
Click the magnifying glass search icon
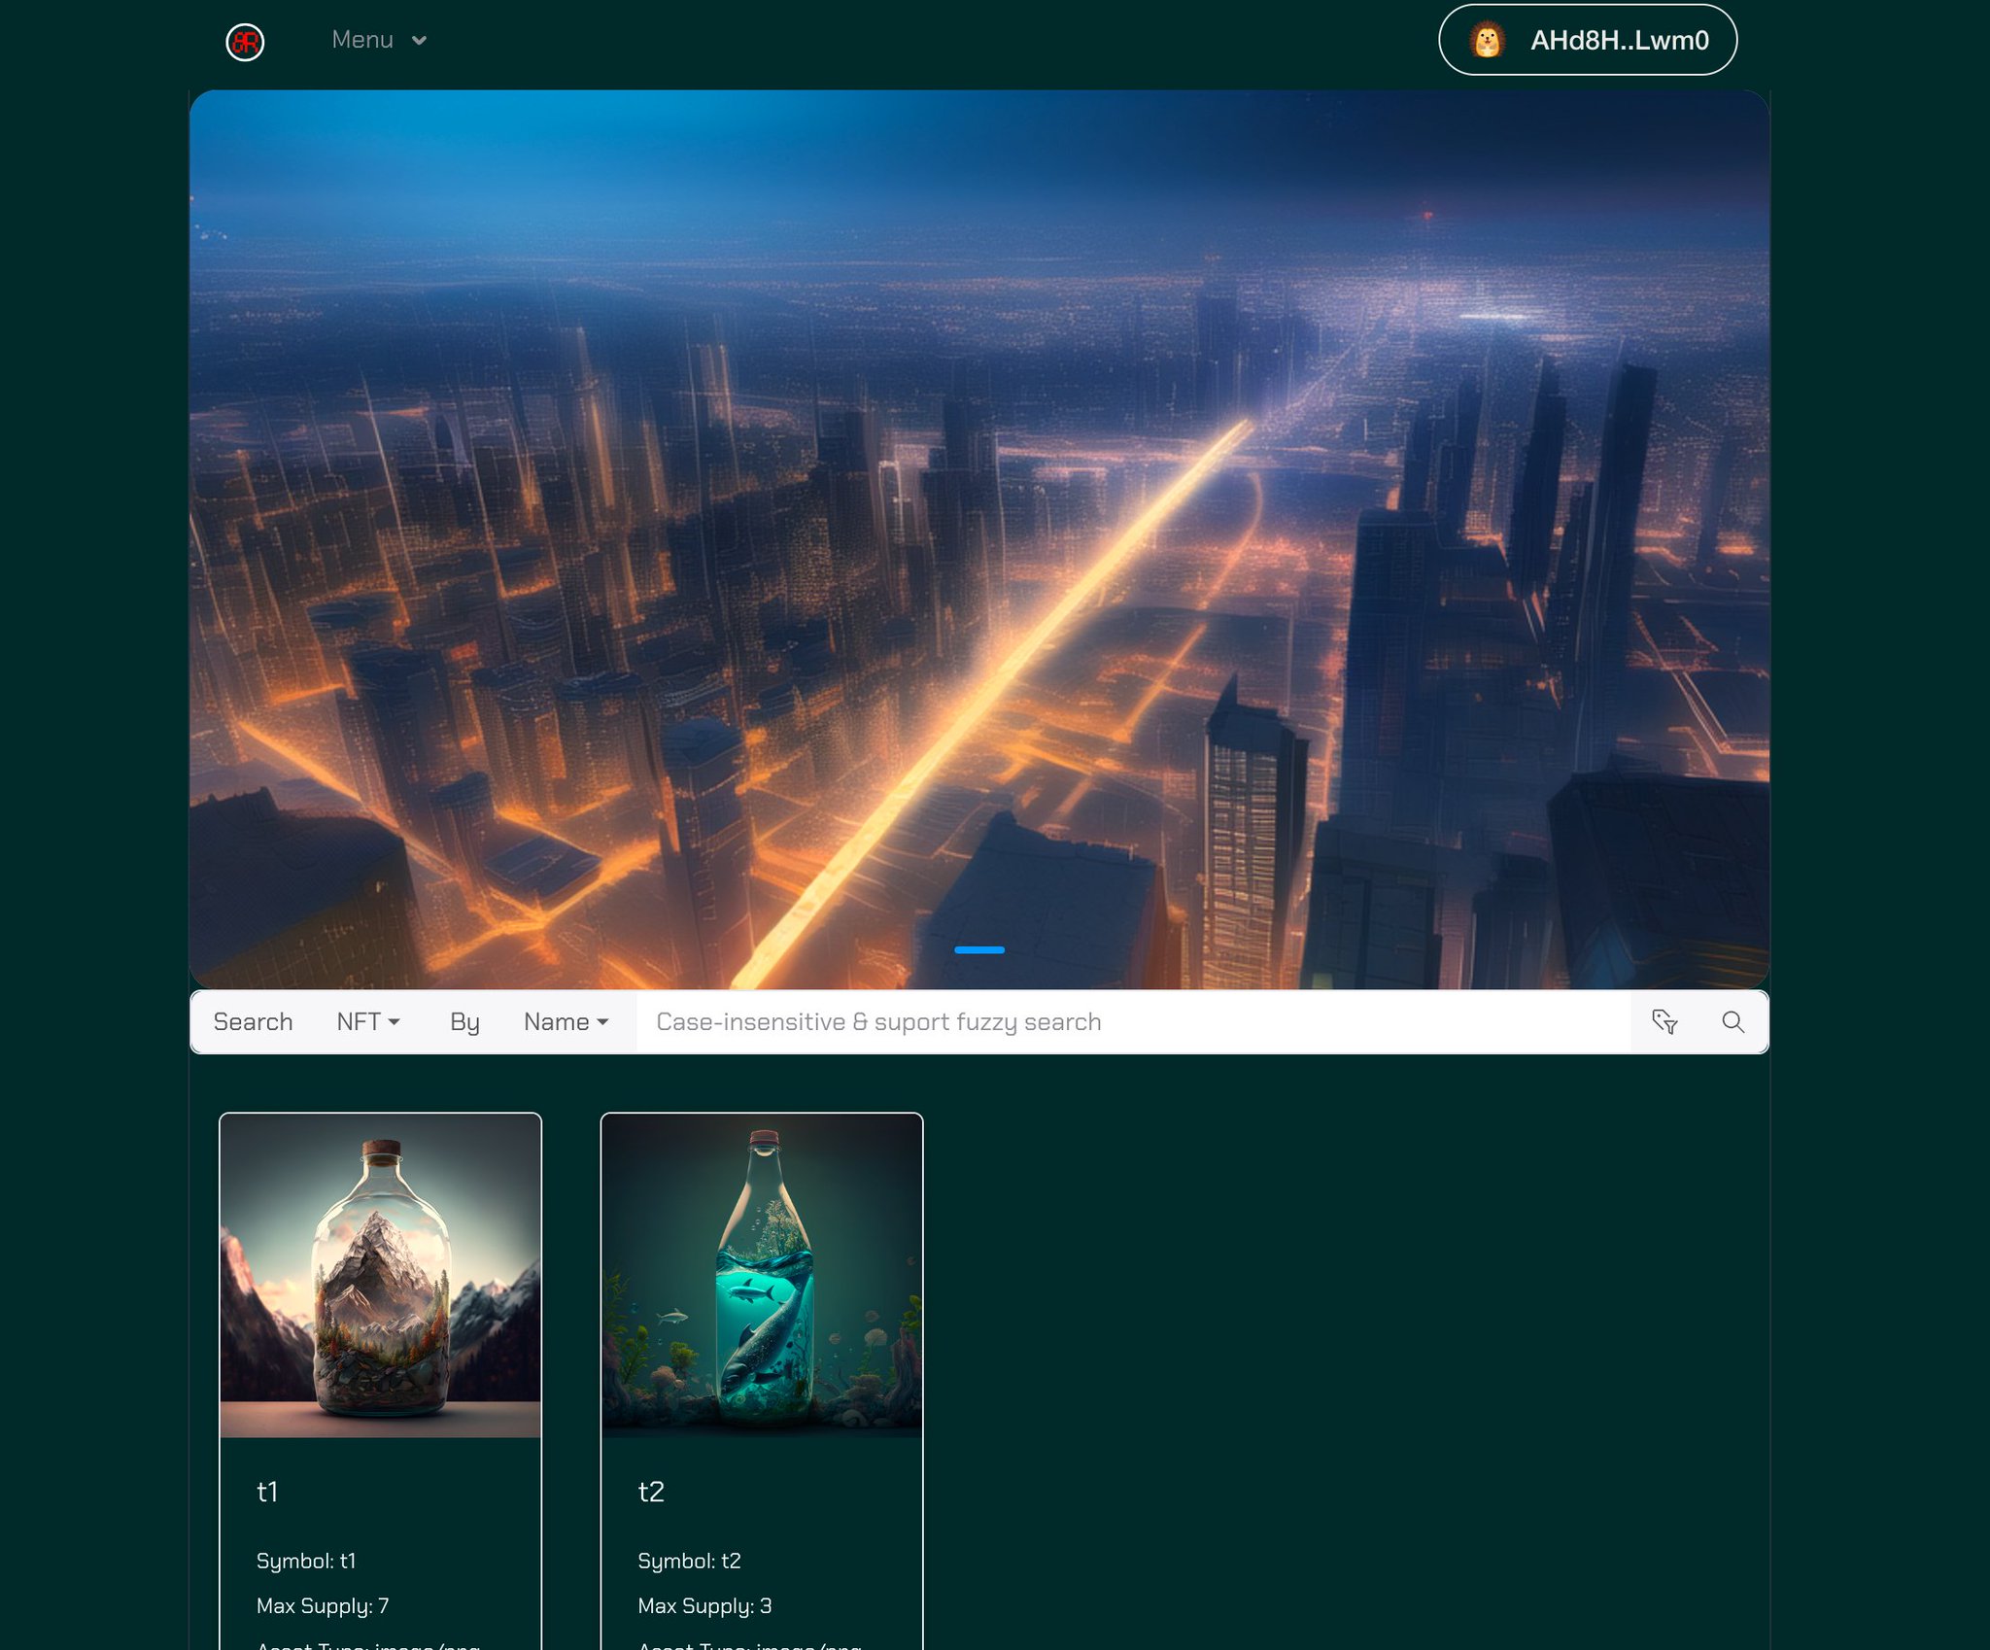click(1733, 1021)
